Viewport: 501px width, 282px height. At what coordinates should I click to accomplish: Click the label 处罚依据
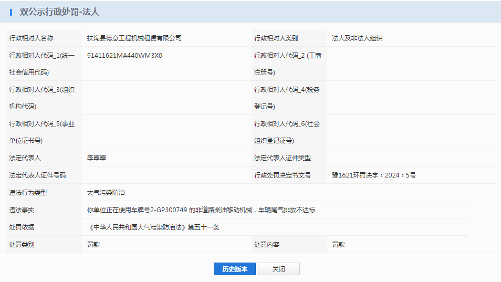[22, 227]
